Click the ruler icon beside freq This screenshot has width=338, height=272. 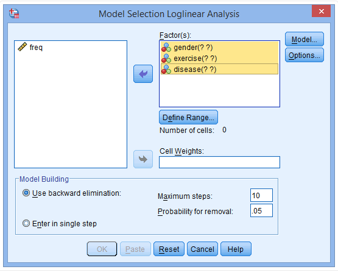22,47
